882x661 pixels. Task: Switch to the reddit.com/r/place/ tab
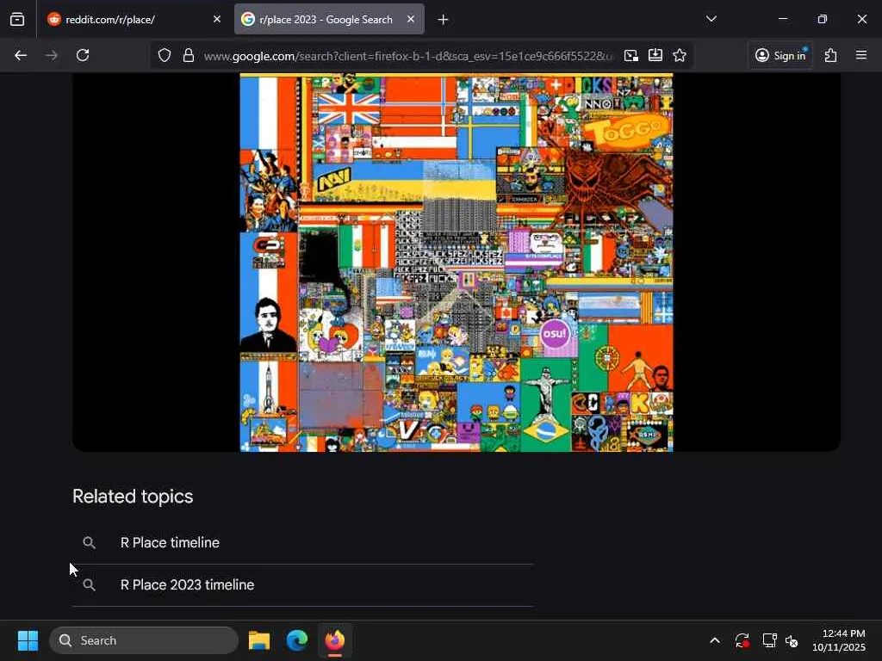(x=134, y=19)
